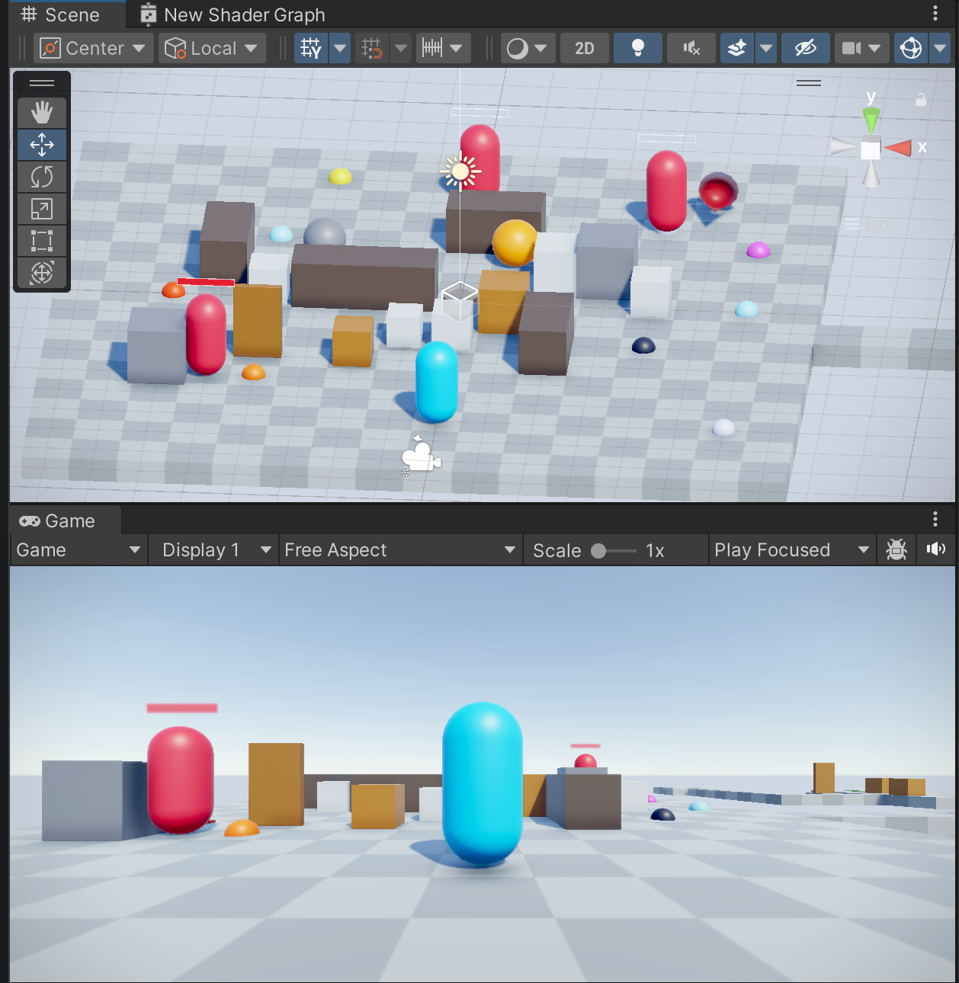The height and width of the screenshot is (983, 959).
Task: Toggle 2D view mode
Action: point(585,48)
